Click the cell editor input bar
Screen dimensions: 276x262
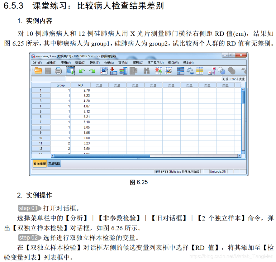click(x=144, y=79)
